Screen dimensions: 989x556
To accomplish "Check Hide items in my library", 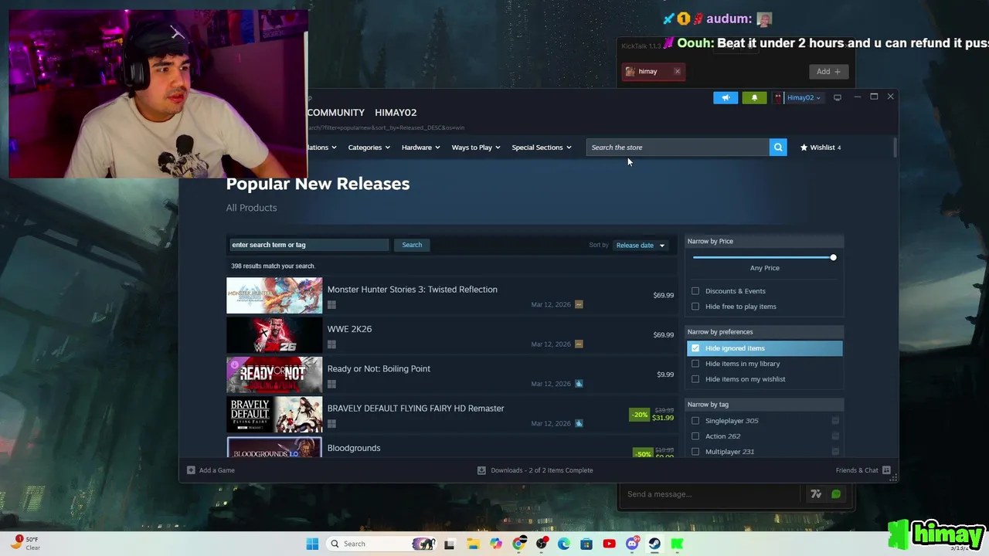I will (695, 364).
